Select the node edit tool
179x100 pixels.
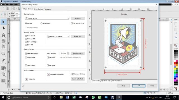pos(3,28)
